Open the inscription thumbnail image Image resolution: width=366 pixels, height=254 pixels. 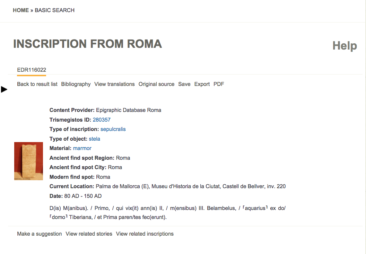28,161
